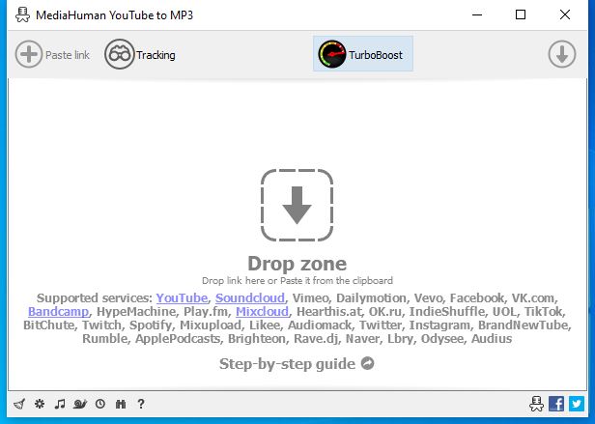Click the broom cleanup icon
595x424 pixels.
click(19, 404)
